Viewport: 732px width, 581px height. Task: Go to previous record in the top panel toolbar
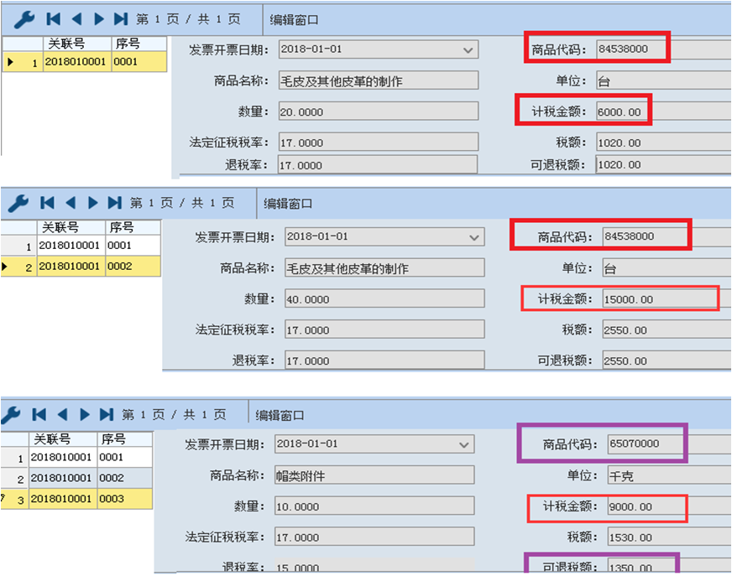76,18
